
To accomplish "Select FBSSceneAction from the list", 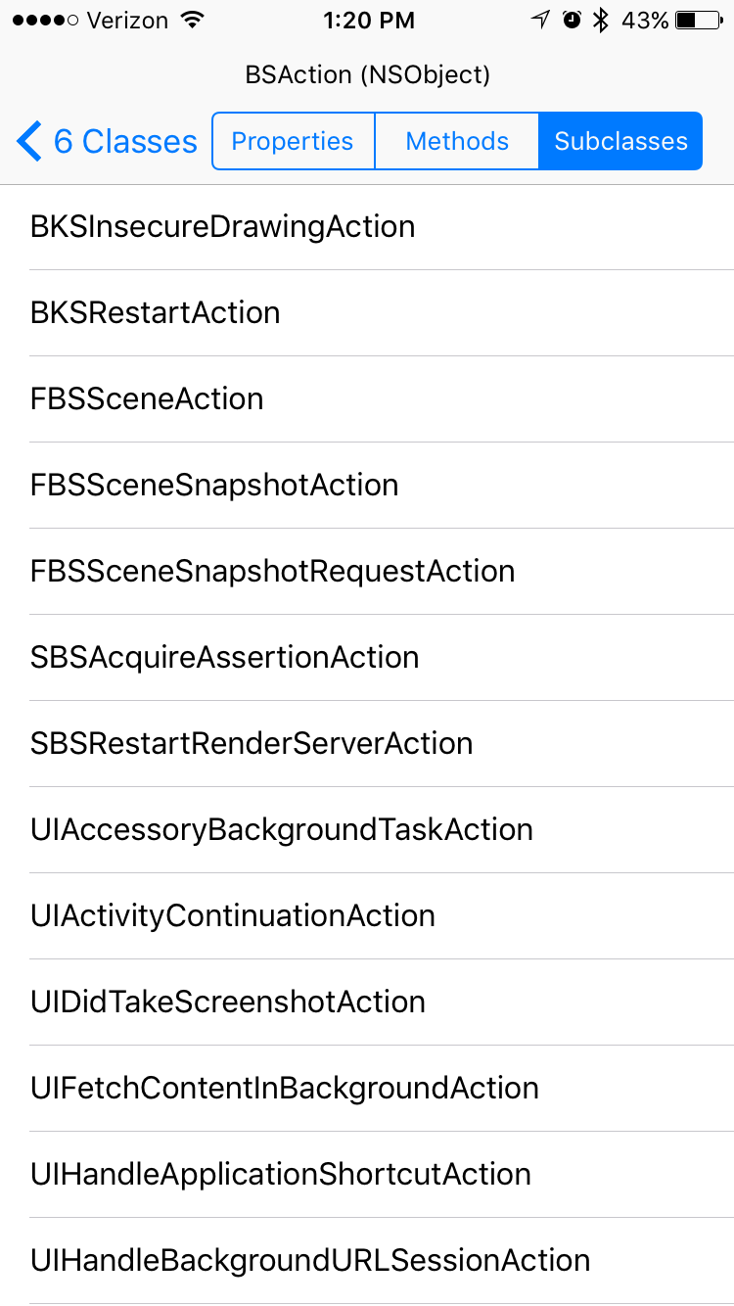I will tap(147, 399).
